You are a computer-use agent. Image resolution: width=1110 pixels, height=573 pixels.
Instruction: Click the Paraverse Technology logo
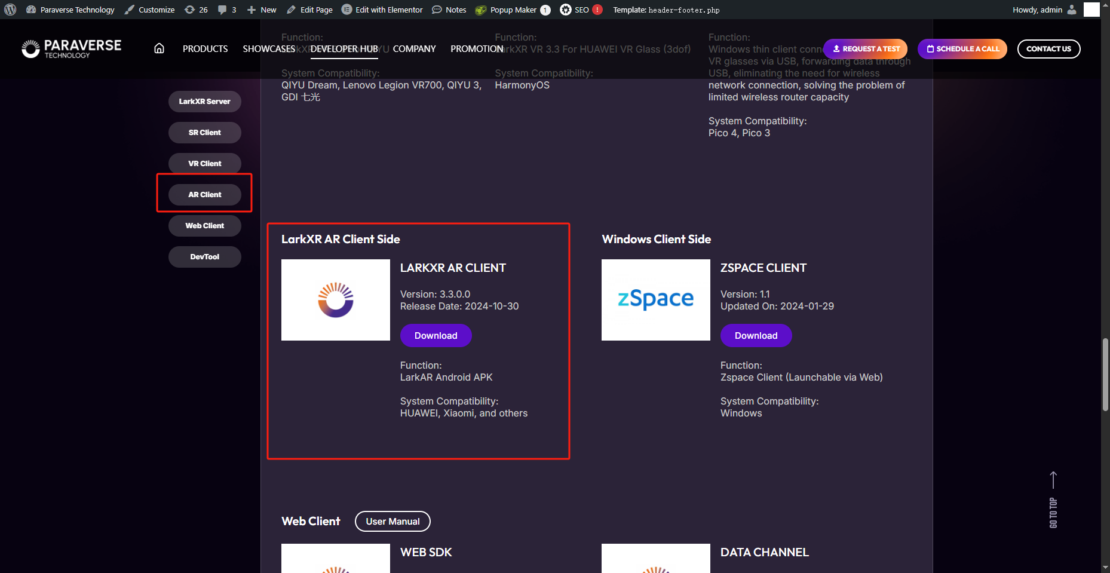71,49
